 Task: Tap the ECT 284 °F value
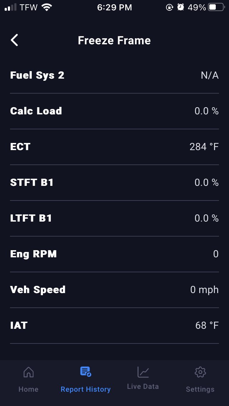click(204, 147)
